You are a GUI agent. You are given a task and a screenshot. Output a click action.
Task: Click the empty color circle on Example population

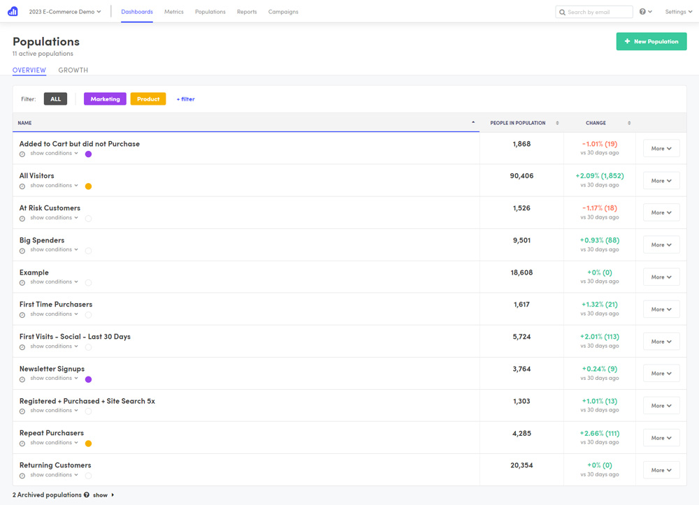pyautogui.click(x=87, y=282)
